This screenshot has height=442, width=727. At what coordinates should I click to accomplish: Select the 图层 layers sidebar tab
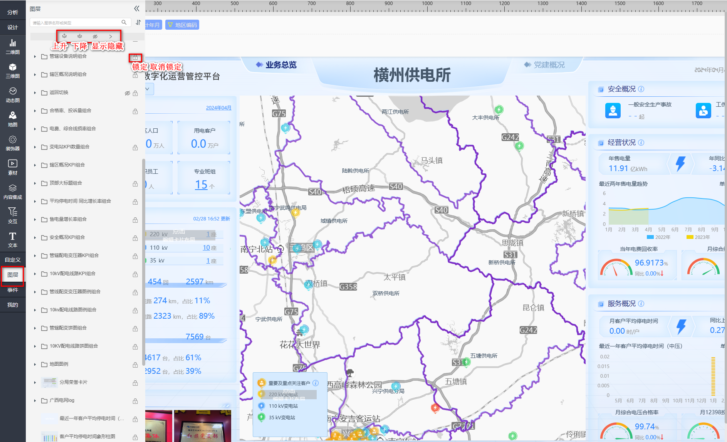13,275
